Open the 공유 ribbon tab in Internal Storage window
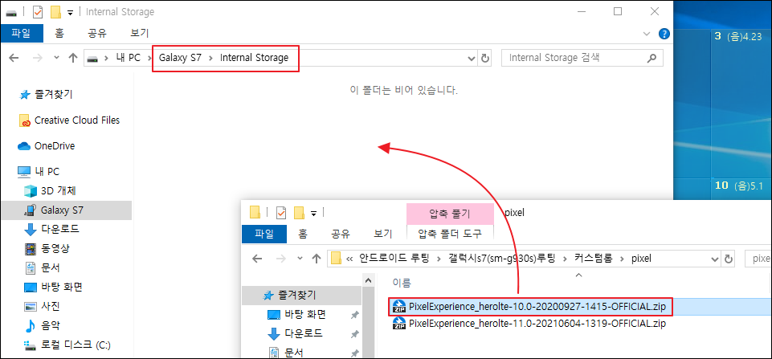Screen dimensions: 772x359 [97, 34]
